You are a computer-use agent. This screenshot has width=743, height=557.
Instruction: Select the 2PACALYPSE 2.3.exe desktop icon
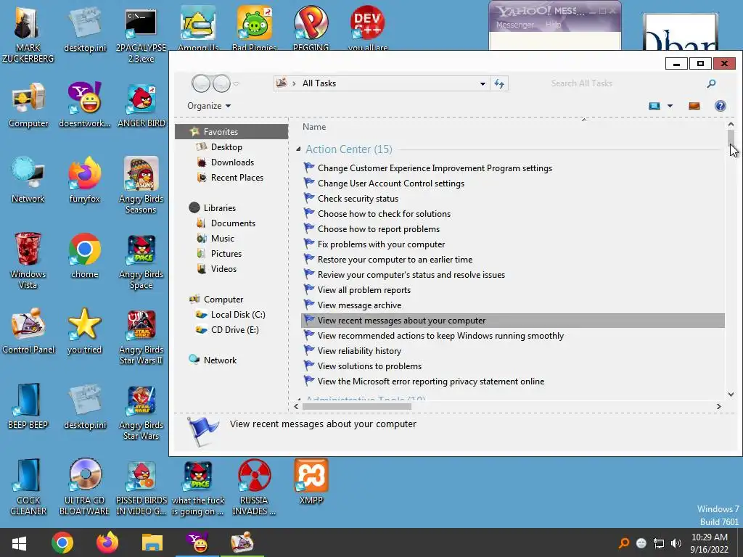pos(141,34)
